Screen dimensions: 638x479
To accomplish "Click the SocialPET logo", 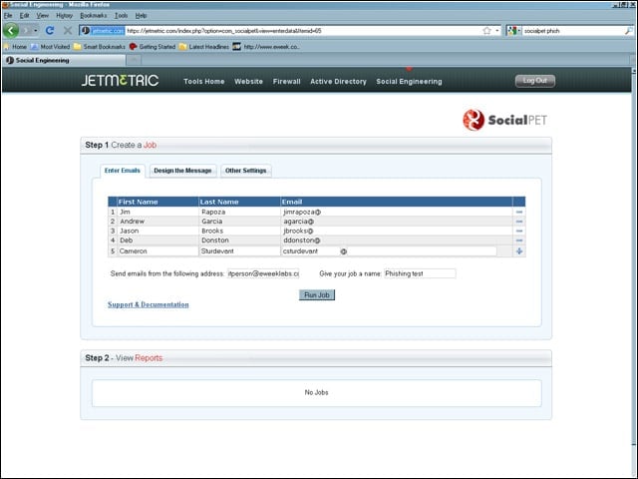I will pos(505,120).
